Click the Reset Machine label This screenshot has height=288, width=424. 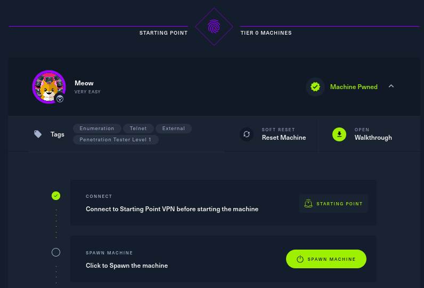click(x=284, y=138)
